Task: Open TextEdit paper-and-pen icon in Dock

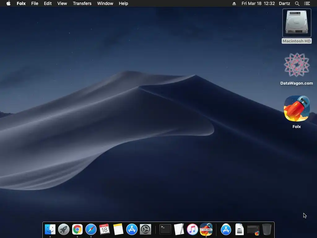Action: coord(179,229)
